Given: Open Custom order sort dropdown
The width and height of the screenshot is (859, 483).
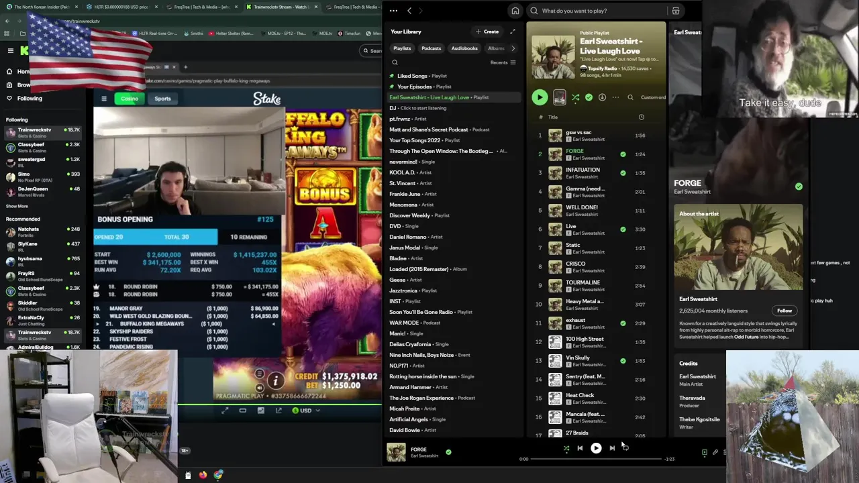Looking at the screenshot, I should tap(653, 97).
